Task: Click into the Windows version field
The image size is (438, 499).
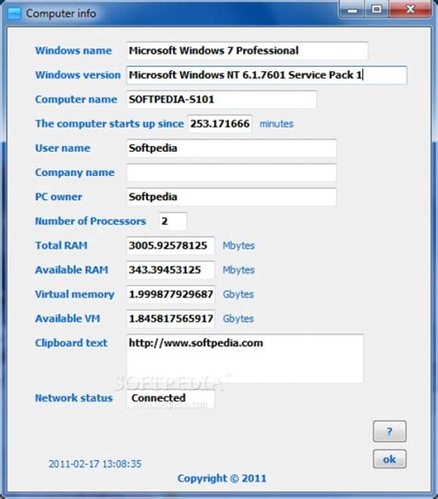Action: click(x=266, y=75)
